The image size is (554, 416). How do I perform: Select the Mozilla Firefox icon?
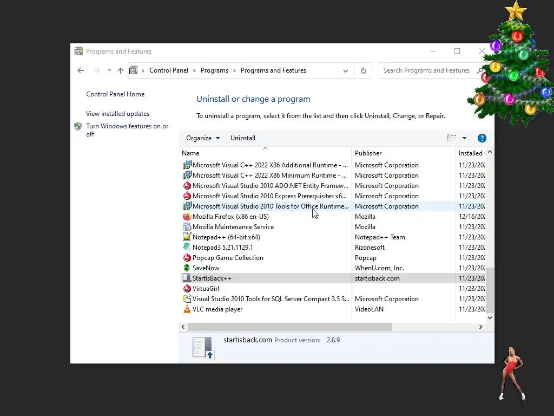[187, 217]
